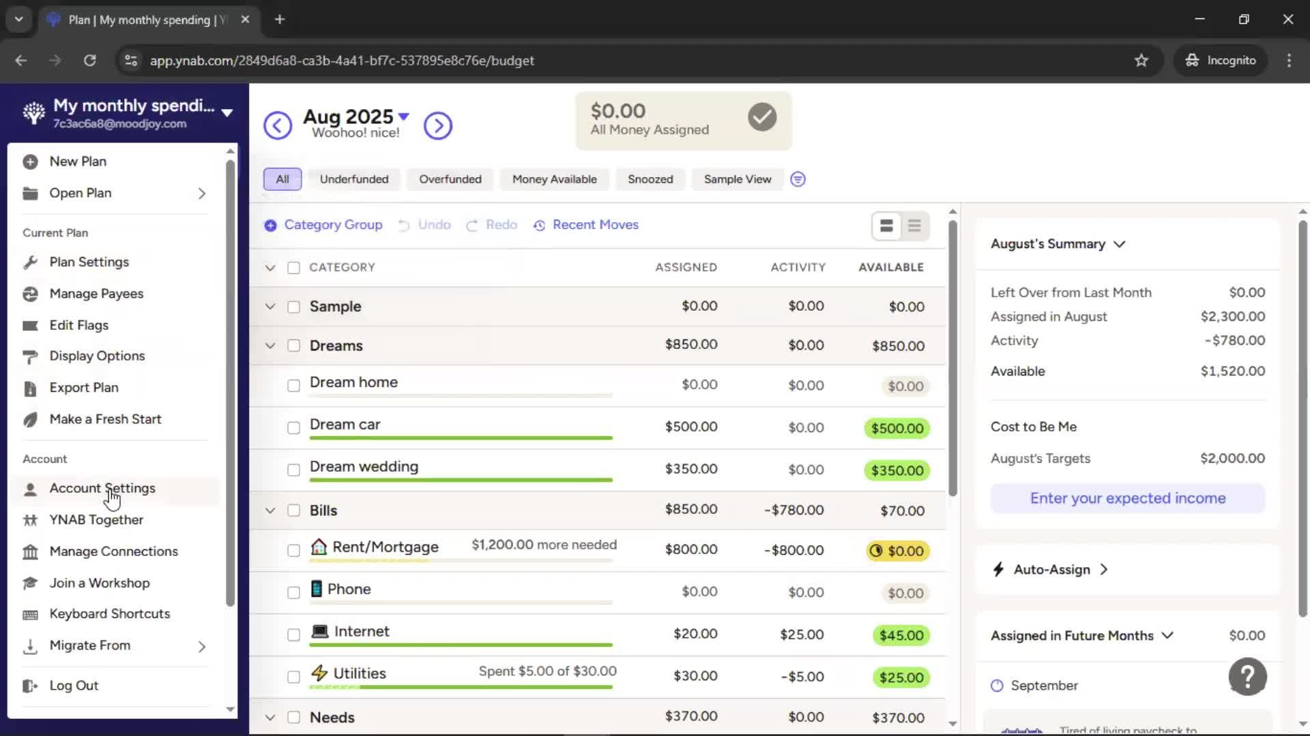Collapse the Sample category group

pyautogui.click(x=270, y=307)
